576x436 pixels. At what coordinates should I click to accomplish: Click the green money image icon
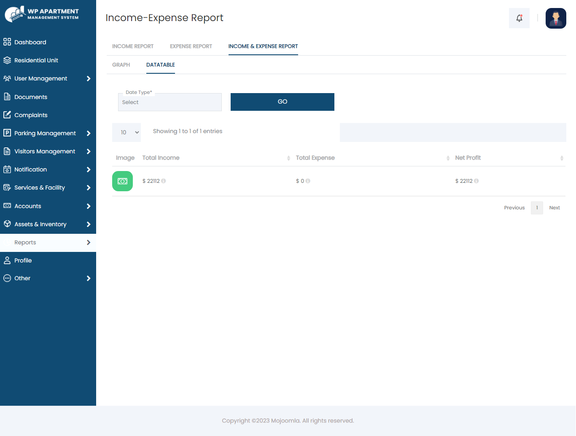tap(122, 181)
